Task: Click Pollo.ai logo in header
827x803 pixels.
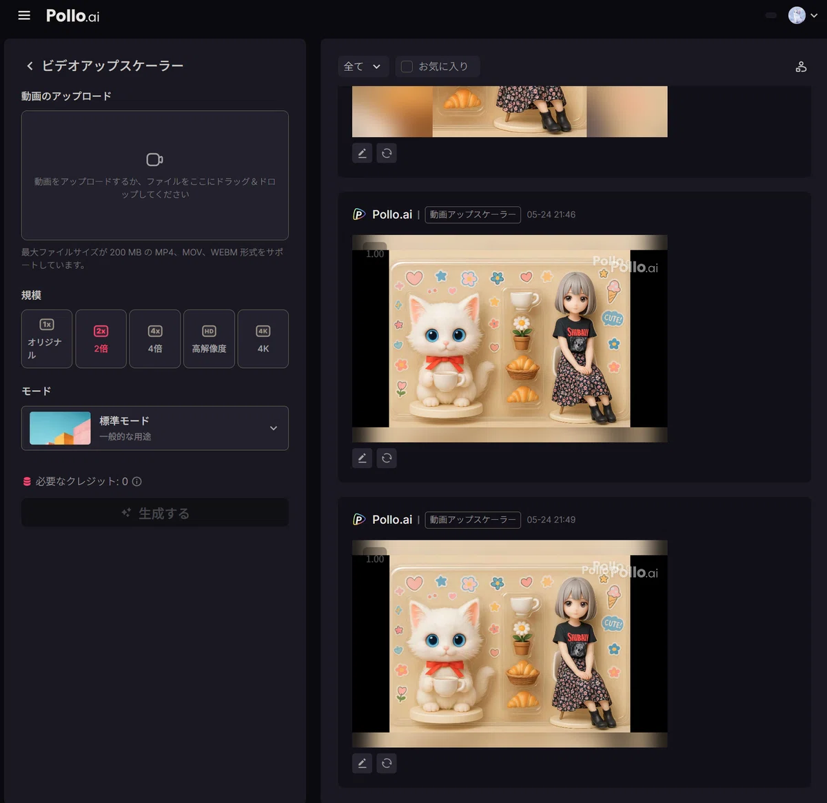Action: click(72, 16)
